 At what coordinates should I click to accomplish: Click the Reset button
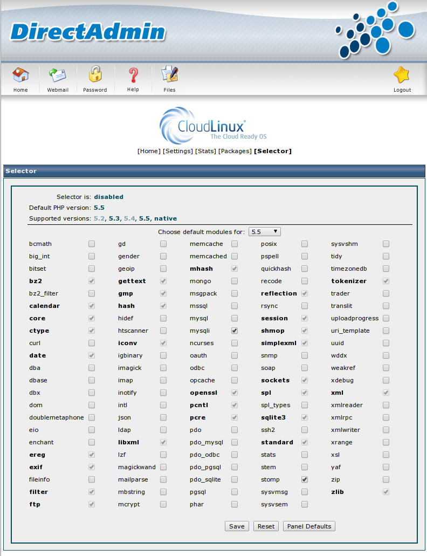(x=266, y=526)
